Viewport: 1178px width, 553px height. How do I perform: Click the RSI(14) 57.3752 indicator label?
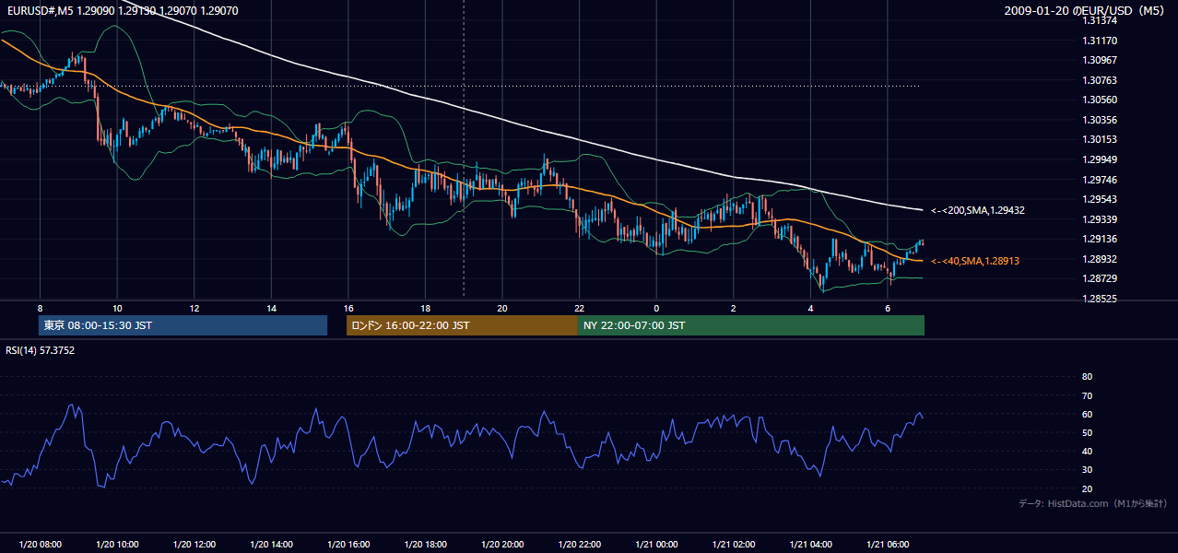(41, 350)
